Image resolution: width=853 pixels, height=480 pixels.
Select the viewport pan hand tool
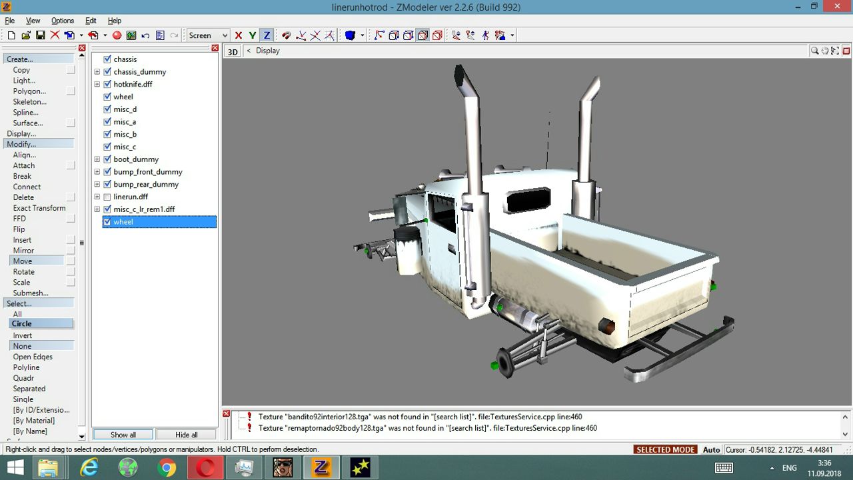point(825,51)
